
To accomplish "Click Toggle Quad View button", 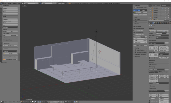I will (x=140, y=45).
